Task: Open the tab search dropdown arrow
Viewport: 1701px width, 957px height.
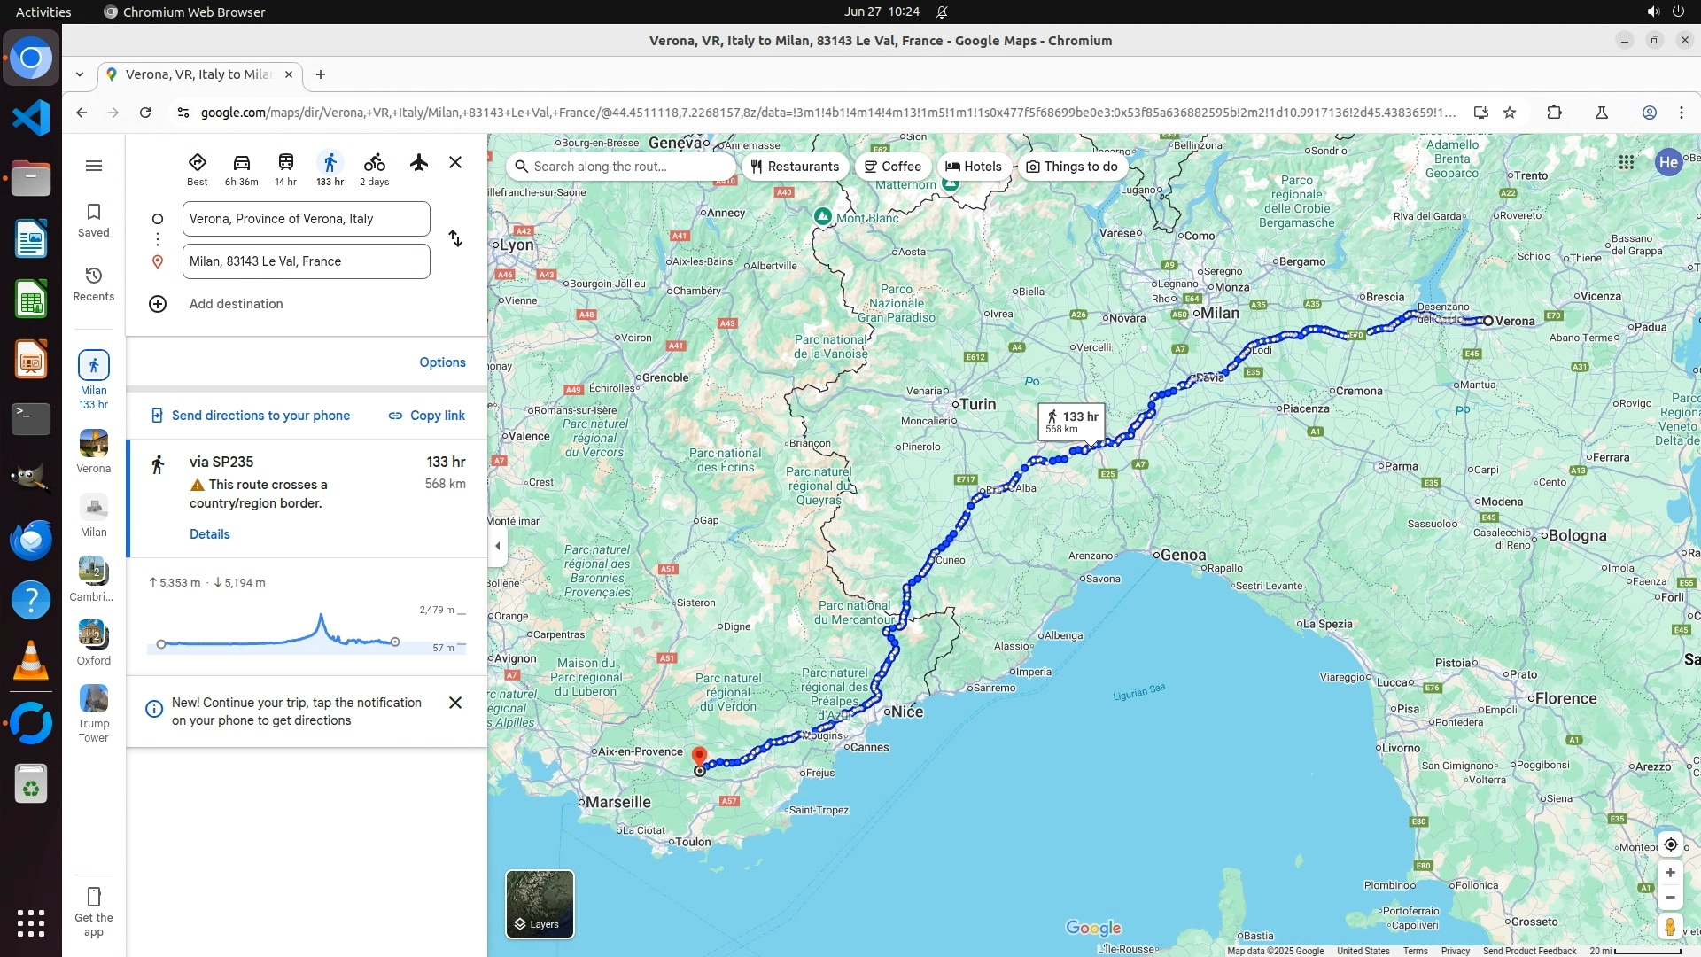Action: click(x=80, y=74)
